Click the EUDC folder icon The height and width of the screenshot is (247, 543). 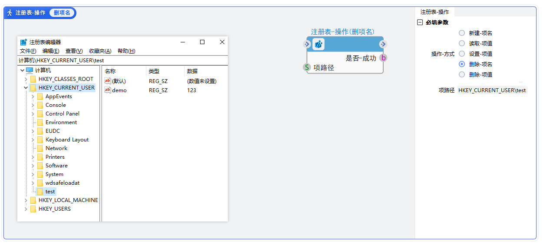coord(40,131)
